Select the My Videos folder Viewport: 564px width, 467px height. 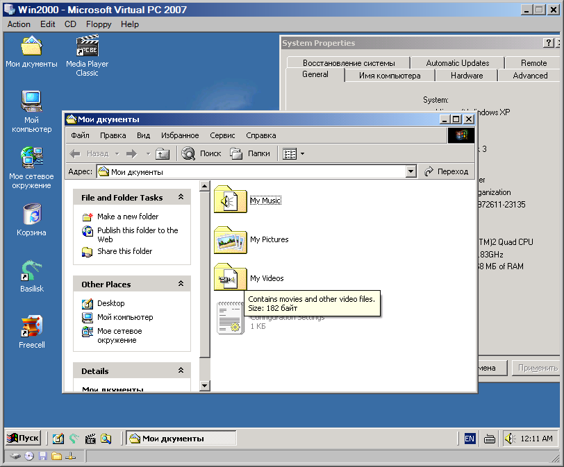(249, 278)
